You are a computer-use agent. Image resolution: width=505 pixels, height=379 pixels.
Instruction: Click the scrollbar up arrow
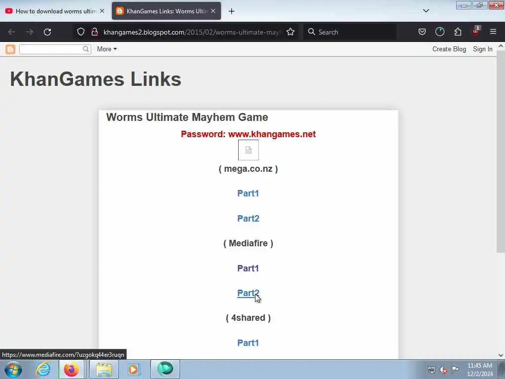[501, 46]
